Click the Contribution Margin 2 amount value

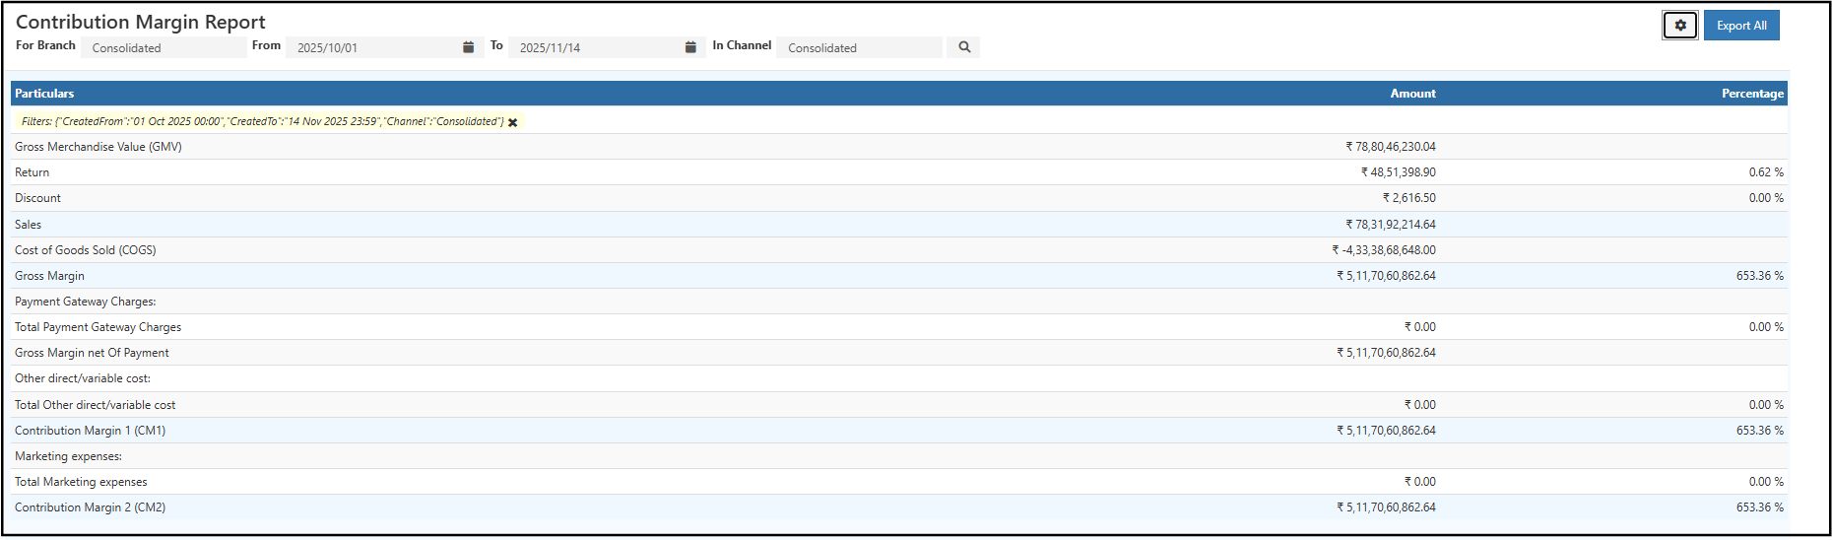(1386, 507)
